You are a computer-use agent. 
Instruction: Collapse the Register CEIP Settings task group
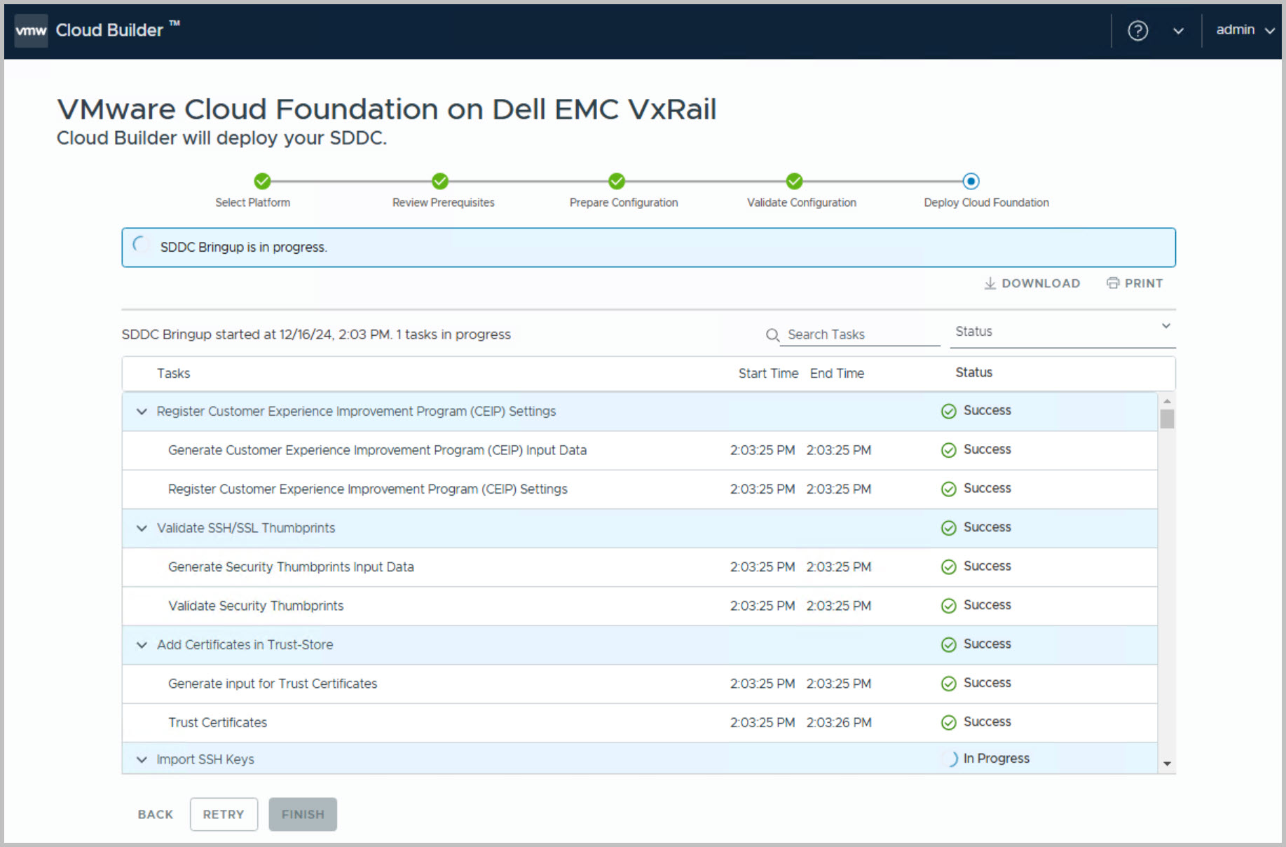142,412
